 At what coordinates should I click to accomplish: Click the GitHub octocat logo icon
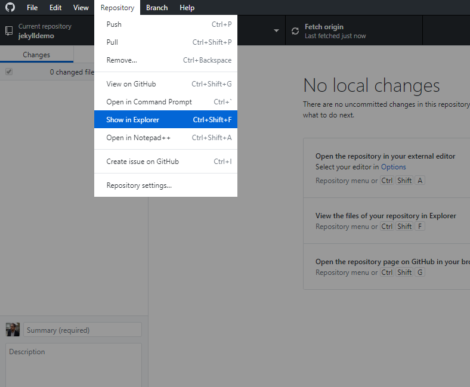click(x=10, y=8)
